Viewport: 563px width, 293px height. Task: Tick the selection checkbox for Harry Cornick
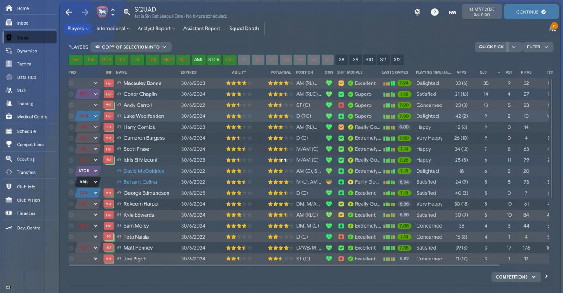72,127
